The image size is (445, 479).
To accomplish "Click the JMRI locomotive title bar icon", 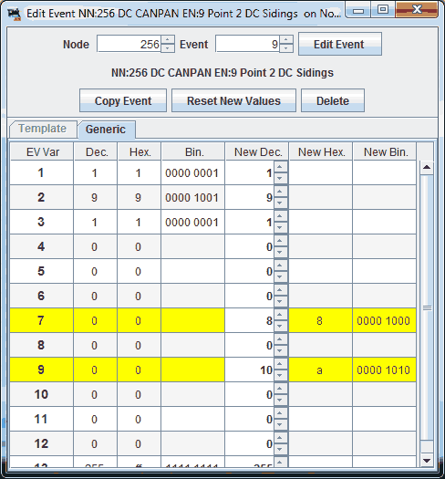I will [x=14, y=14].
